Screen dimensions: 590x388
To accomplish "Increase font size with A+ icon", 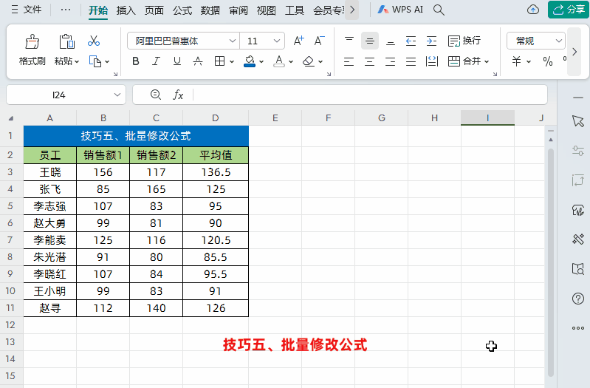I will (x=298, y=41).
